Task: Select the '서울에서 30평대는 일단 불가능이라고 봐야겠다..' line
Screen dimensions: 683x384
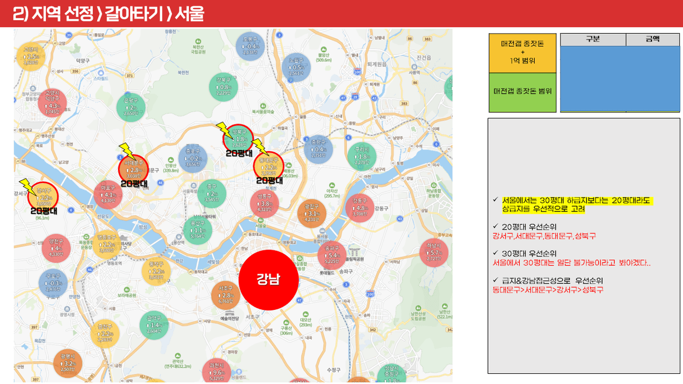Action: (572, 263)
